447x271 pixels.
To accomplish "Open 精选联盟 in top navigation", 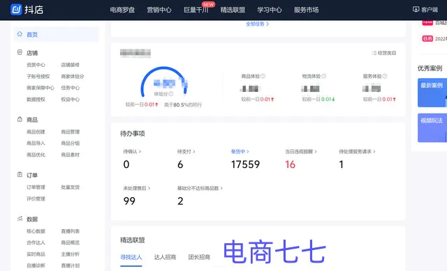I will click(x=233, y=10).
